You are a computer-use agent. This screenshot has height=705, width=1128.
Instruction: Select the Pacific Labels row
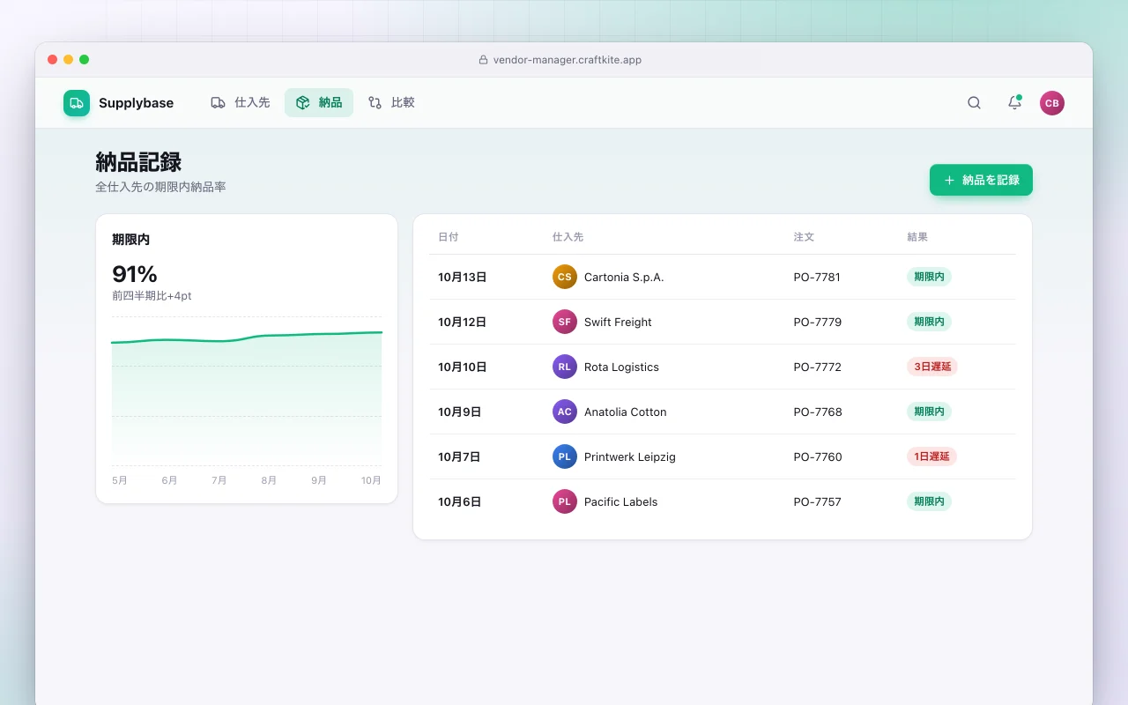(722, 501)
